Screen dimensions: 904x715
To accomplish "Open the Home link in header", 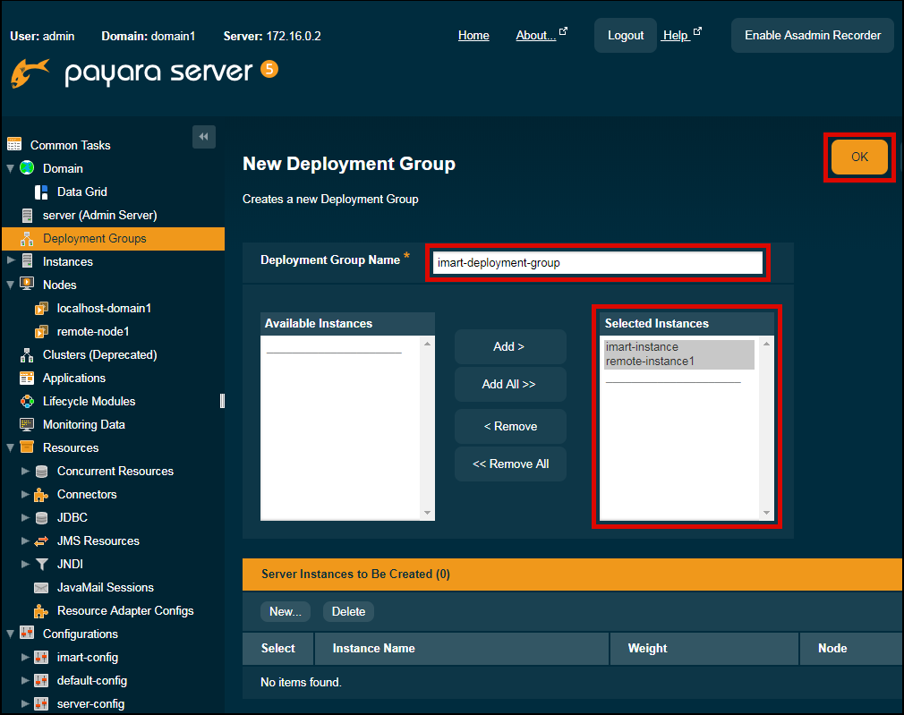I will coord(473,36).
